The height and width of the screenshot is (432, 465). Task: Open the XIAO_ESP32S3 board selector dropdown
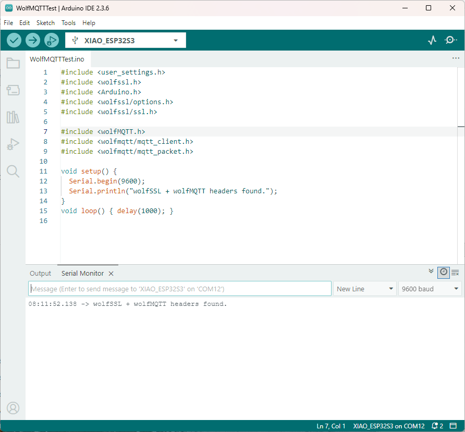tap(125, 40)
